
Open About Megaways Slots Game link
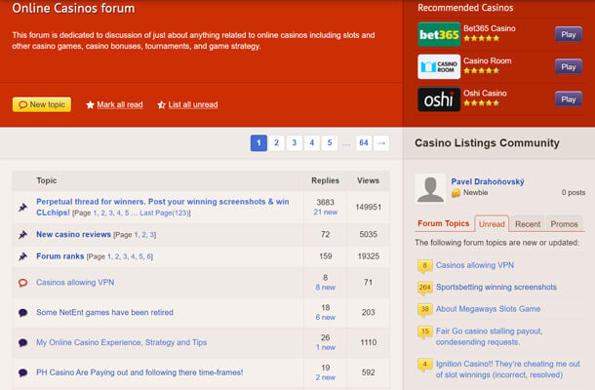488,309
